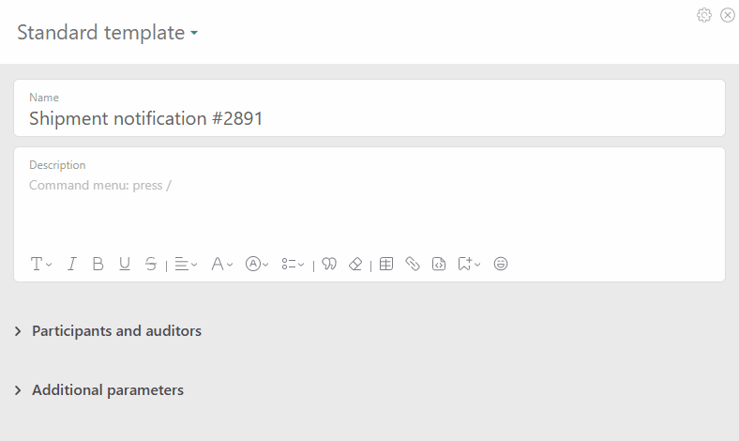Expand Additional parameters section
The width and height of the screenshot is (739, 441).
[107, 390]
